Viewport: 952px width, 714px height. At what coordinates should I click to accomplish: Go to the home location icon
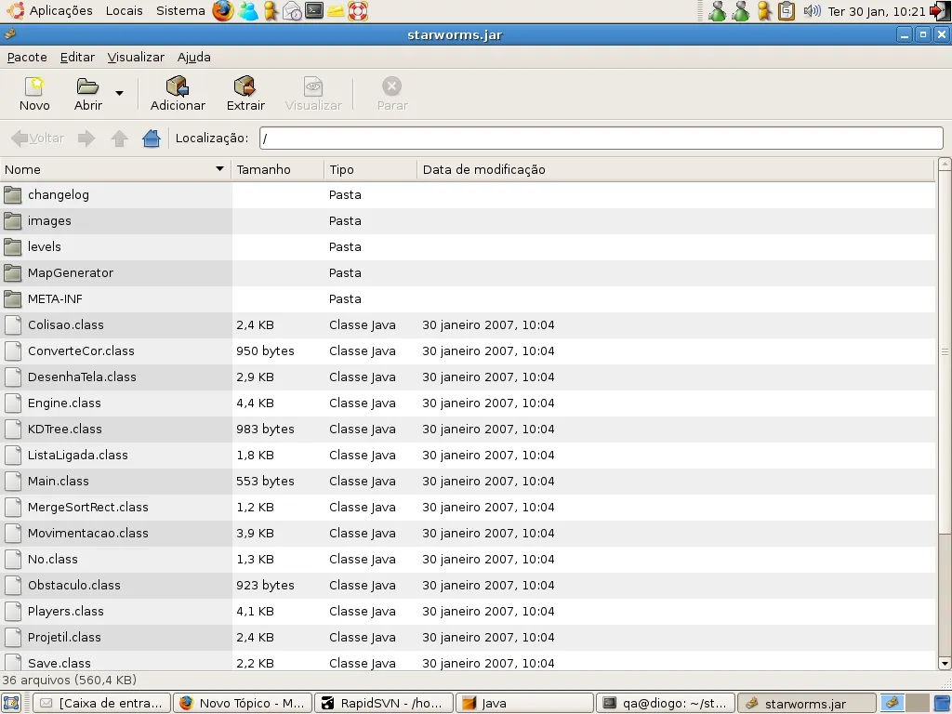152,139
